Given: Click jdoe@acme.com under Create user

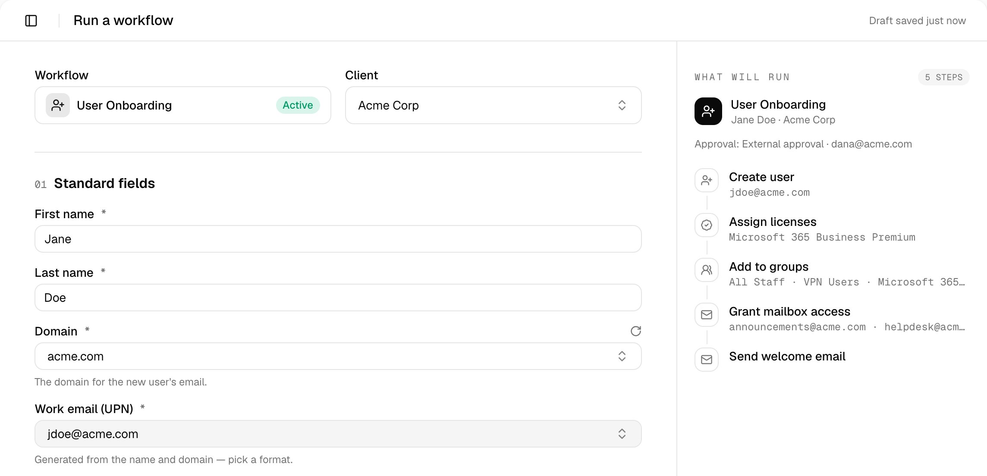Looking at the screenshot, I should 769,193.
